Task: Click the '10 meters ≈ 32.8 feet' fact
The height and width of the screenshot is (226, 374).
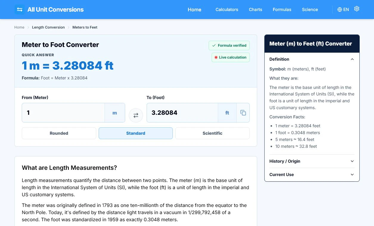Action: (296, 146)
